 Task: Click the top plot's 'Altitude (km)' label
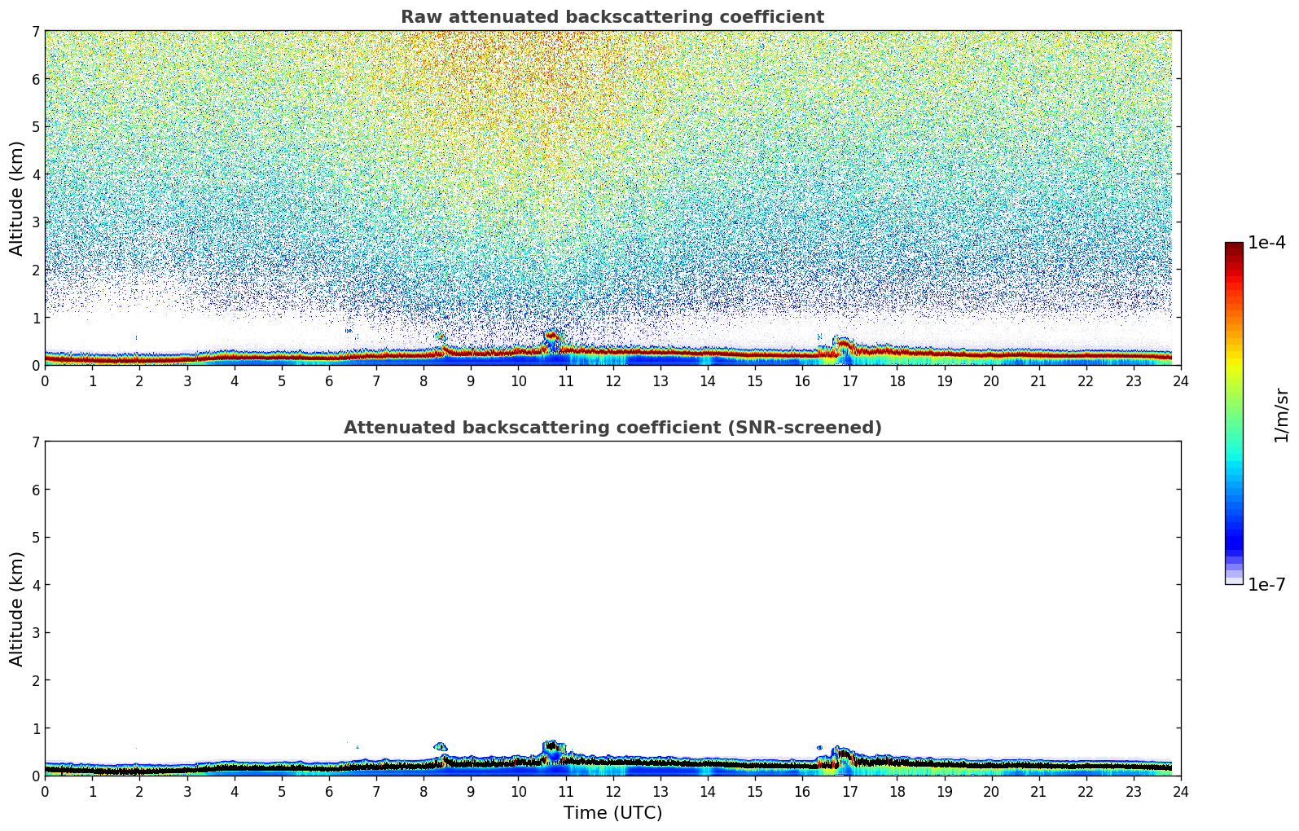coord(17,198)
